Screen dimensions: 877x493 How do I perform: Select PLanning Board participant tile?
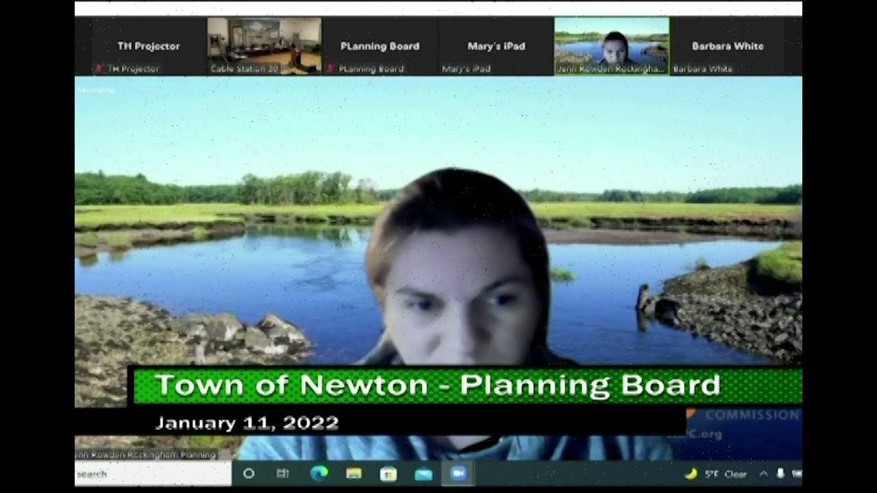click(380, 47)
